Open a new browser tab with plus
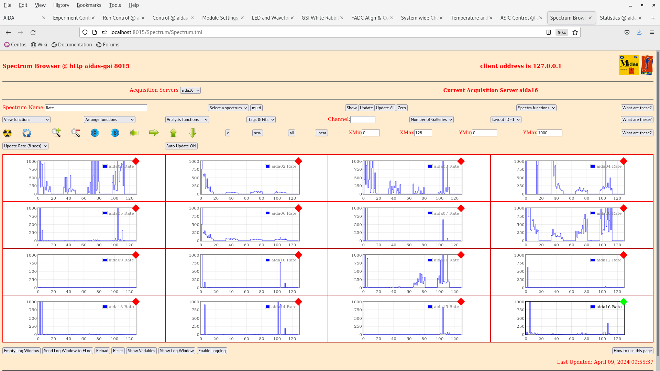 (x=653, y=18)
